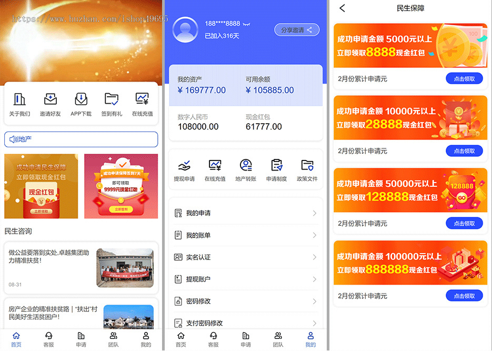Open the golden 现金红包 promo banner

pos(41,186)
